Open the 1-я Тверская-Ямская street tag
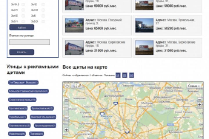The image size is (209, 139). pos(23,83)
